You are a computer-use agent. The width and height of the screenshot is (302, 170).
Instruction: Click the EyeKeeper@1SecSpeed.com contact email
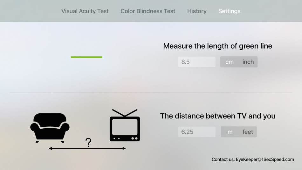coord(265,159)
